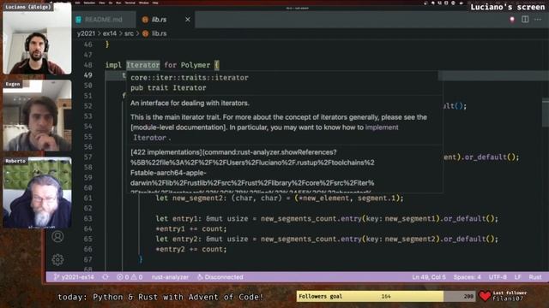The width and height of the screenshot is (549, 308).
Task: Click the Disconnected status indicator
Action: [x=220, y=277]
